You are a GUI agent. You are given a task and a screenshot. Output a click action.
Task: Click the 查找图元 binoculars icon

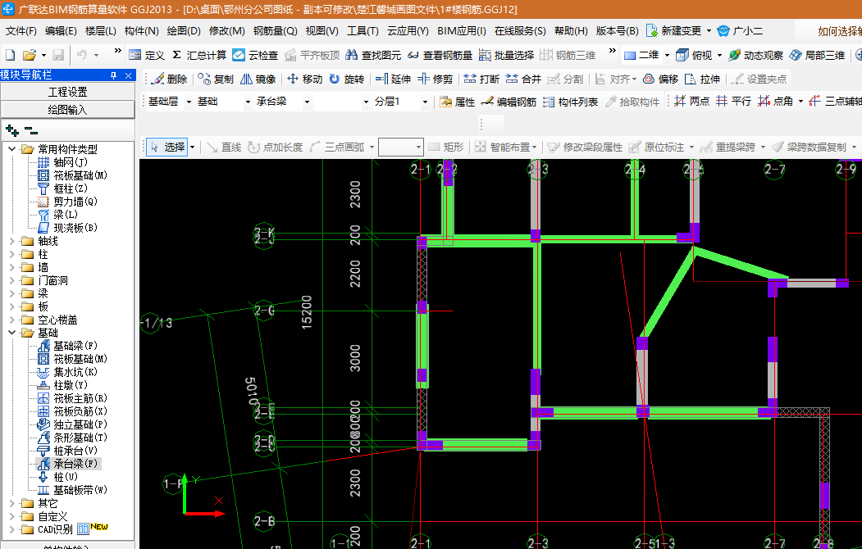point(373,55)
